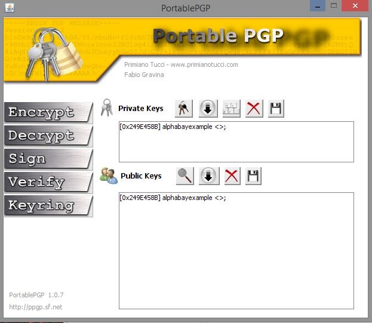This screenshot has width=372, height=323.
Task: Close the PortablePGP window
Action: click(355, 6)
